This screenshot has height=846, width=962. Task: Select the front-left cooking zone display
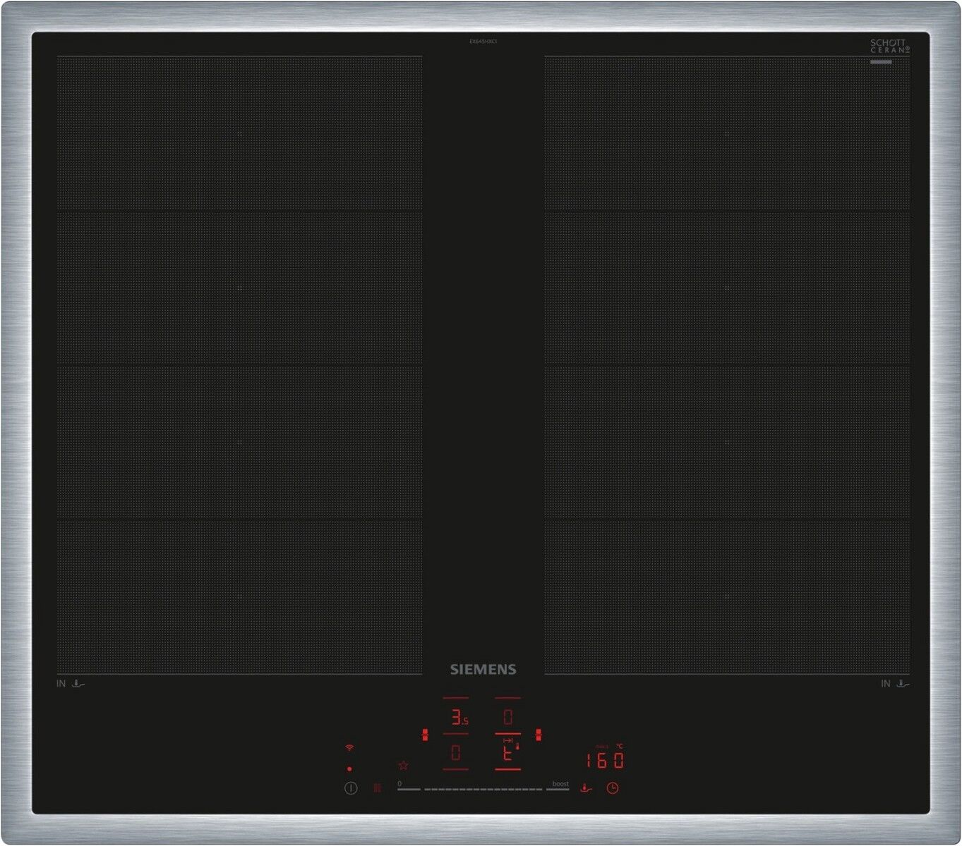click(x=455, y=753)
